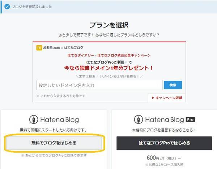Click the はてなダイアリー・はてなブログ統合記念キャンペーン text
This screenshot has width=217, height=169.
pos(109,55)
